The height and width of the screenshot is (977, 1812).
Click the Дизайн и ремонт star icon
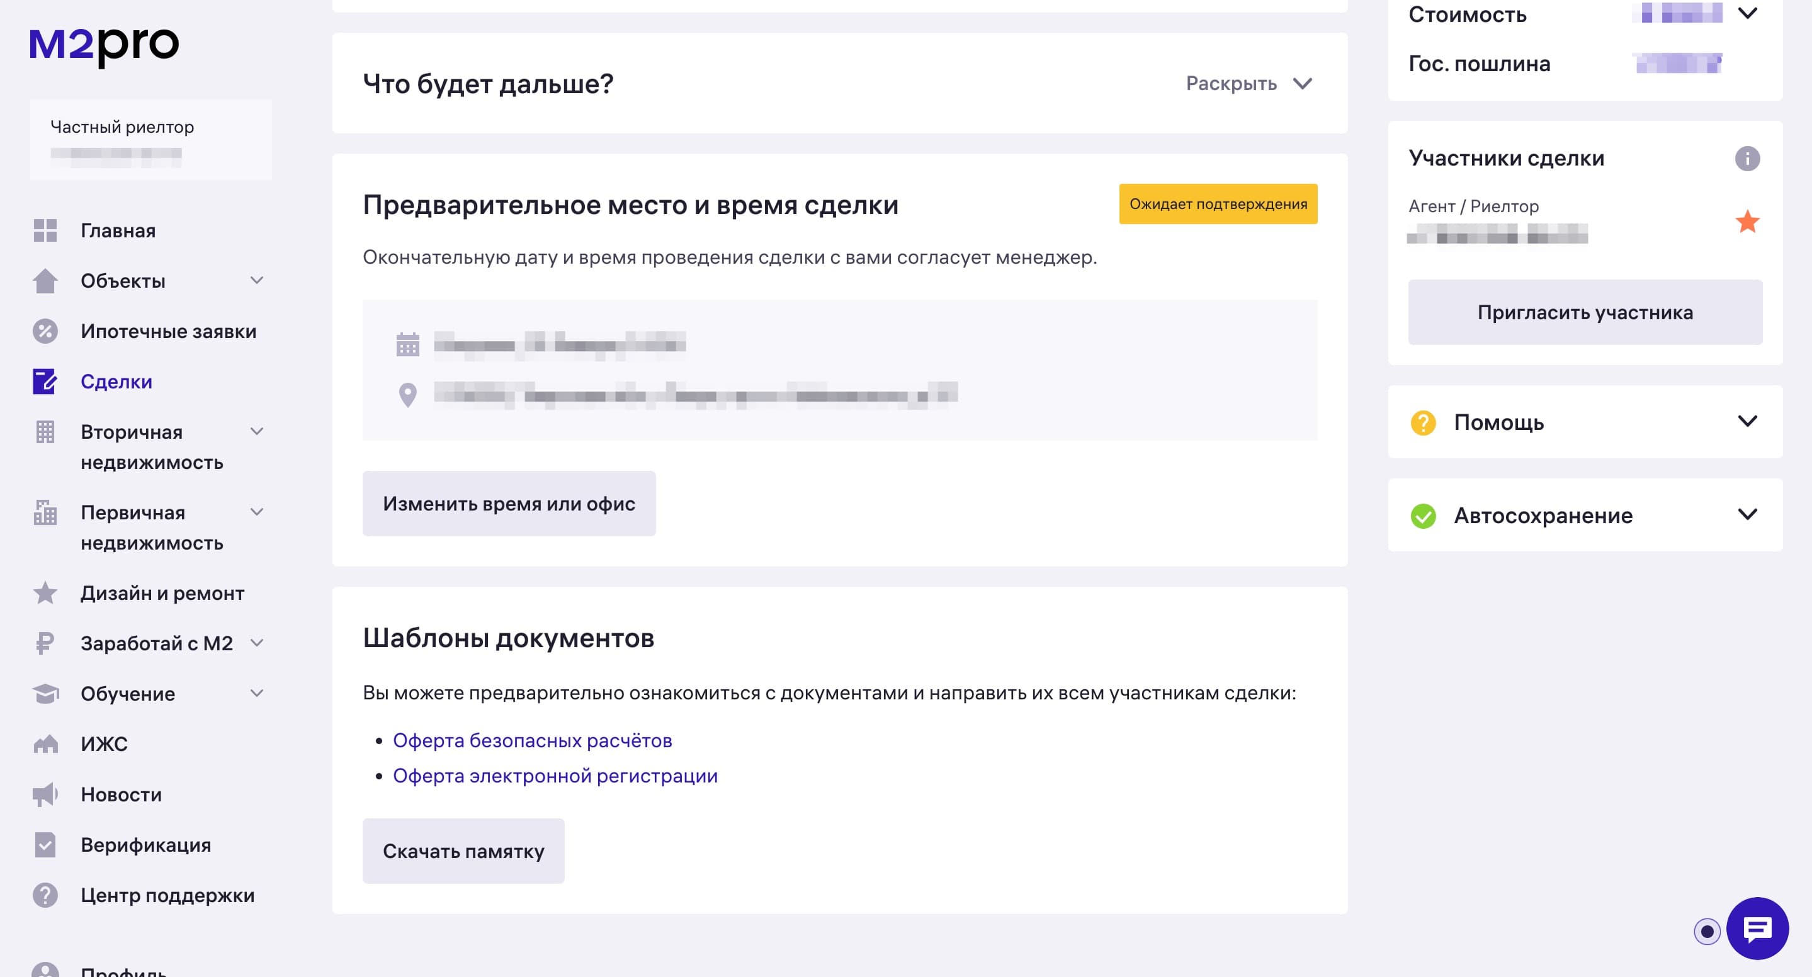click(x=45, y=593)
